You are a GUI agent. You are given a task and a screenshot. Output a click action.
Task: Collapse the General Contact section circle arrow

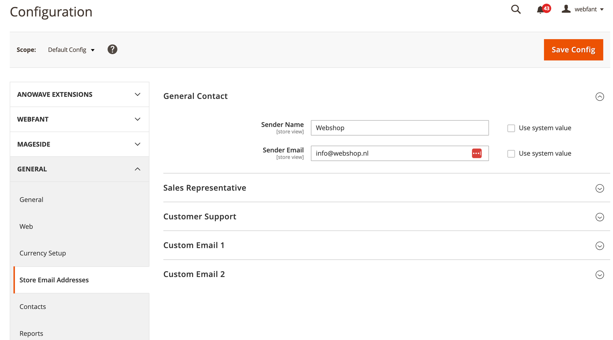click(600, 96)
